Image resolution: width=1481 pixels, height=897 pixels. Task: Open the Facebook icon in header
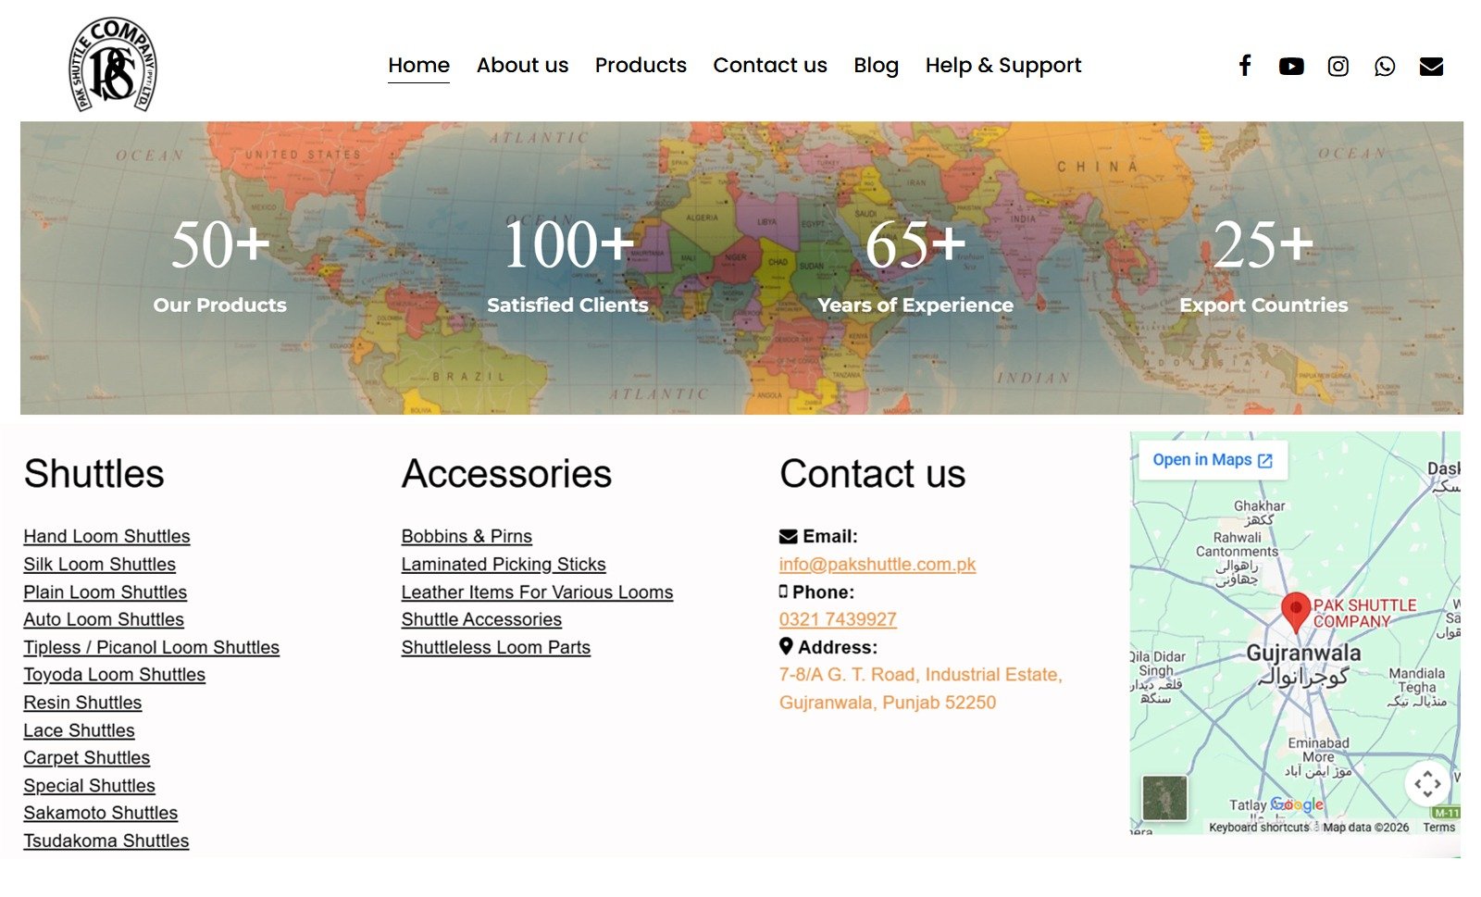point(1245,66)
